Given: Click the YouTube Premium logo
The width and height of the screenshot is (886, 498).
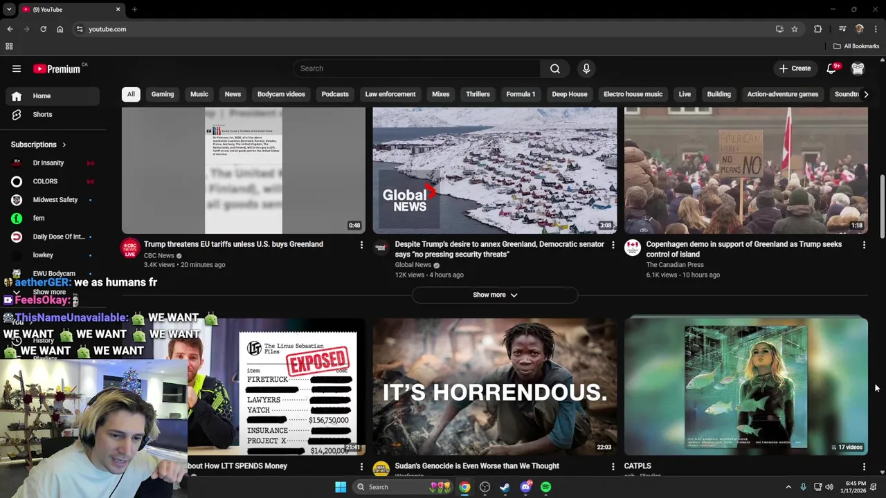Looking at the screenshot, I should tap(58, 68).
